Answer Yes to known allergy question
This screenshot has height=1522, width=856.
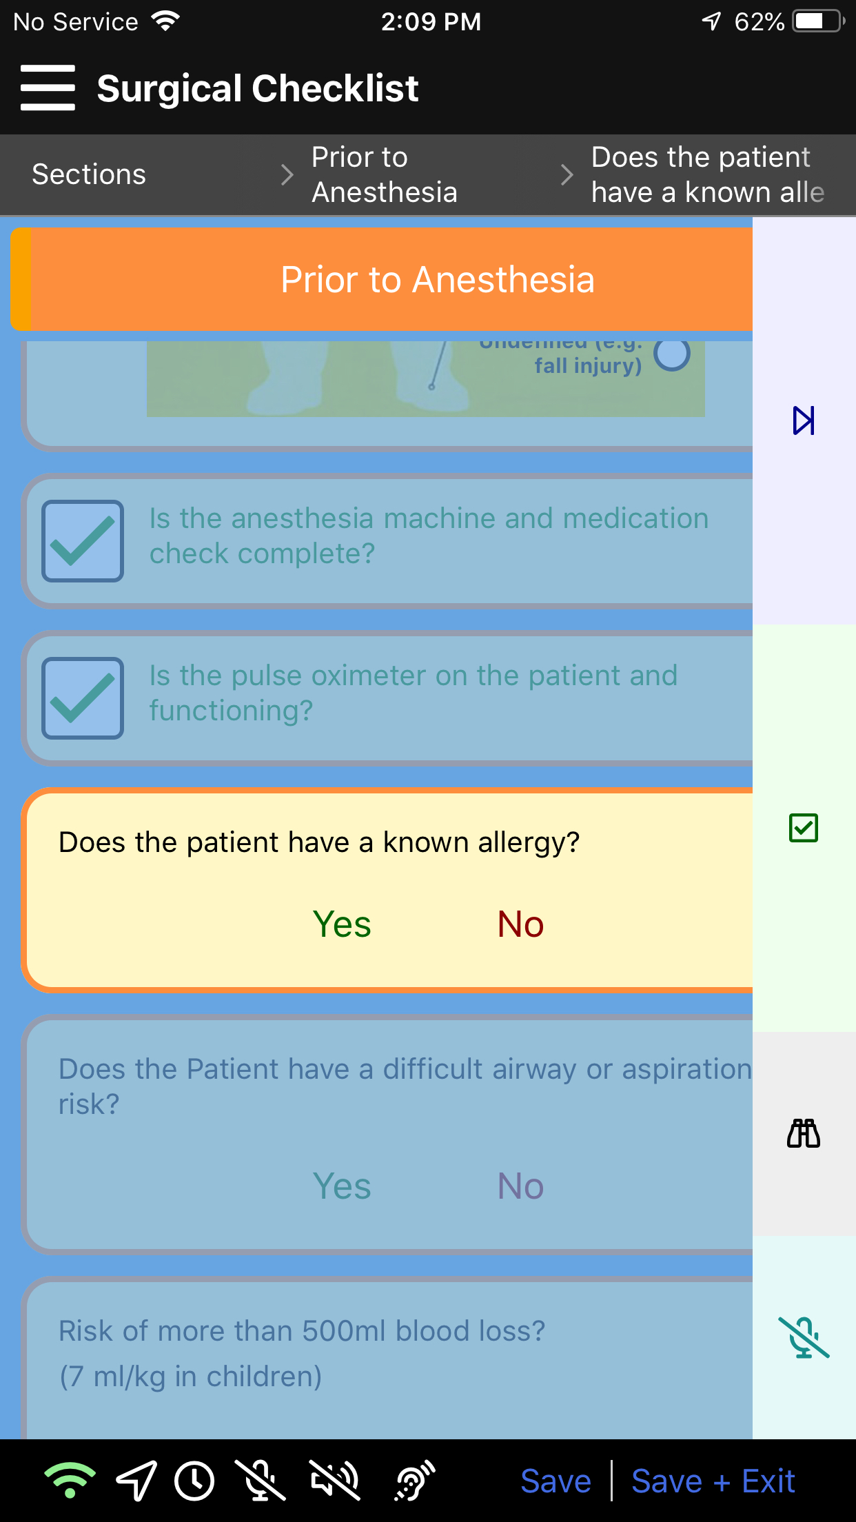tap(342, 924)
